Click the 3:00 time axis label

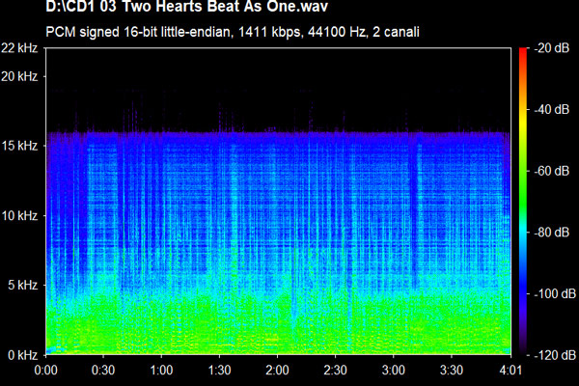pyautogui.click(x=394, y=370)
